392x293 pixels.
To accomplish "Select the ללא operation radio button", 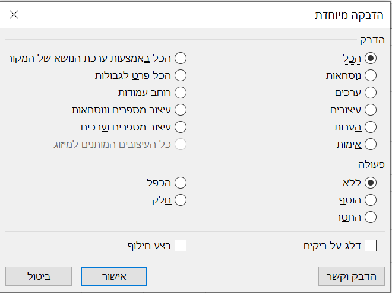I will coord(371,183).
